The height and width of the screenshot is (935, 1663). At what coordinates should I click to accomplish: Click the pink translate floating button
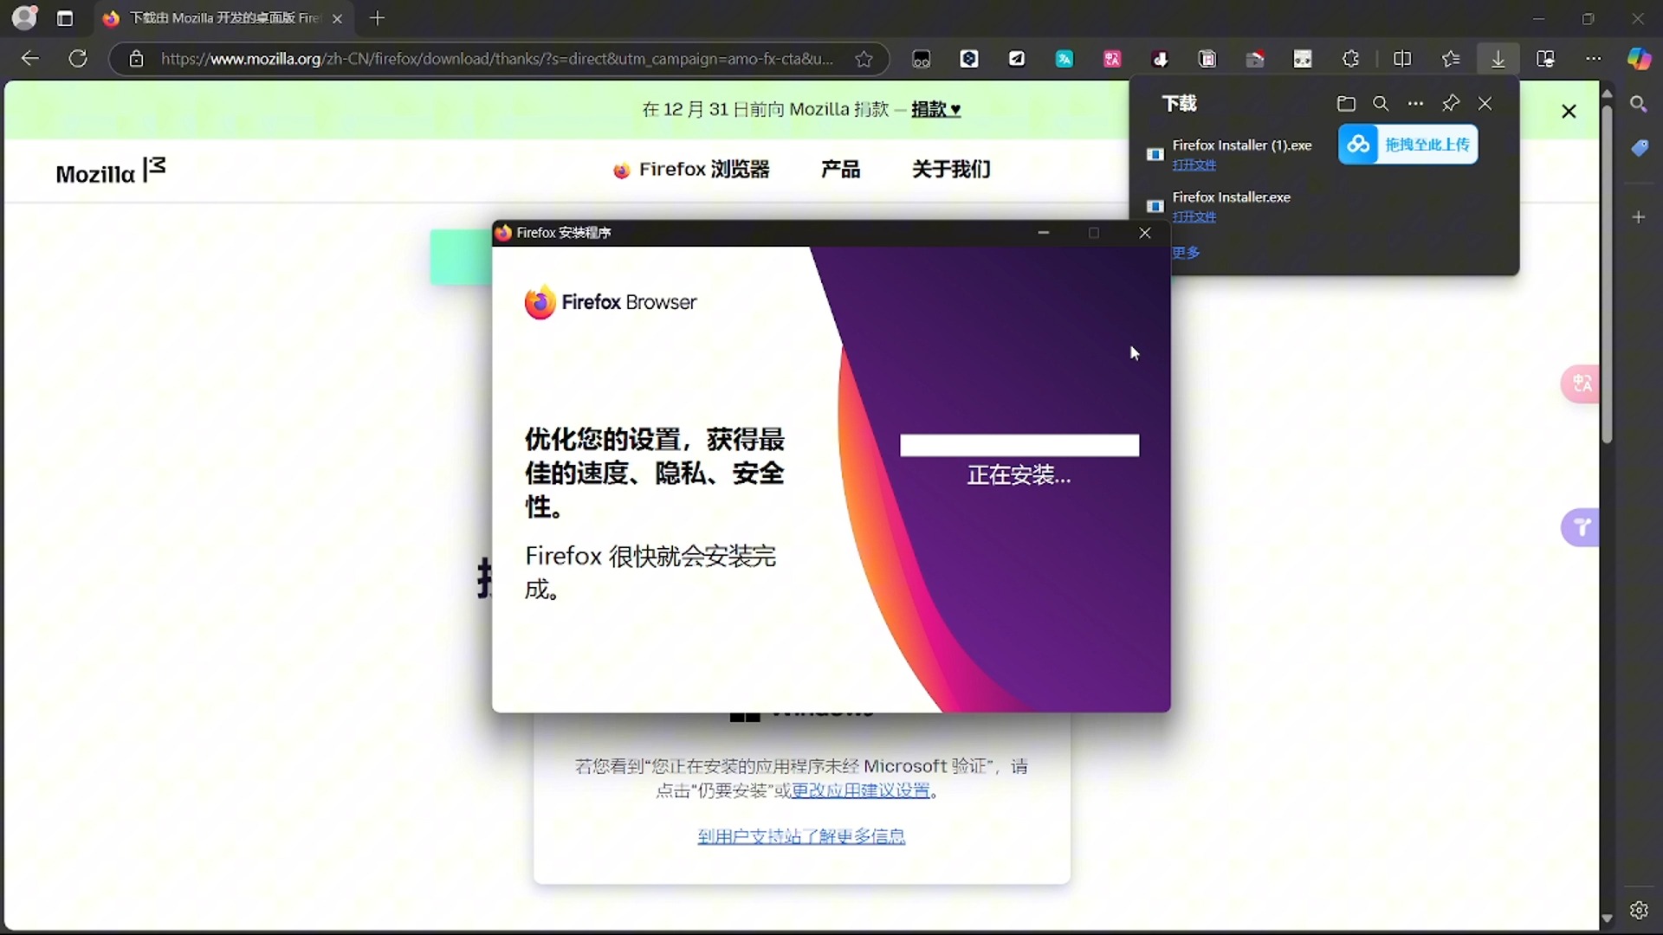1581,383
